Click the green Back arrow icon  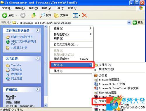[x=5, y=15]
